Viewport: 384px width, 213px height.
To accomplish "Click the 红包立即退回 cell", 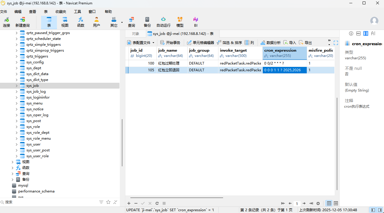I will (173, 70).
